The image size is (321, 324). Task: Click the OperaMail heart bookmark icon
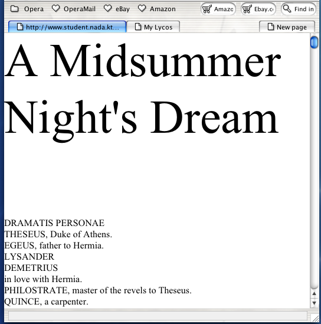pyautogui.click(x=56, y=9)
